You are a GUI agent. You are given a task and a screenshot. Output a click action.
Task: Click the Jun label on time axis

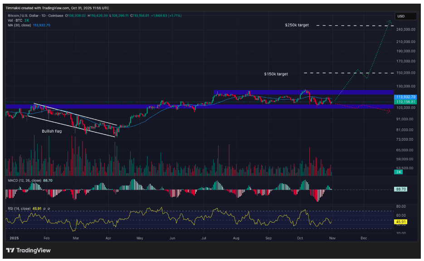tap(172, 238)
